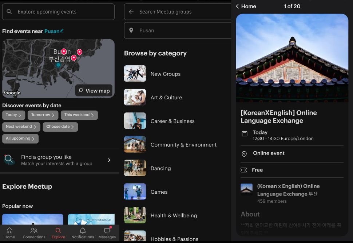Image resolution: width=353 pixels, height=243 pixels.
Task: Click the Games thumbnail image
Action: 135,191
